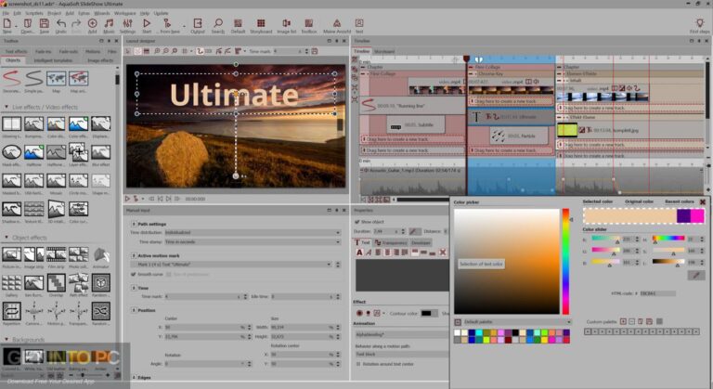Select the Film strip object effect icon
This screenshot has width=713, height=389.
point(56,255)
